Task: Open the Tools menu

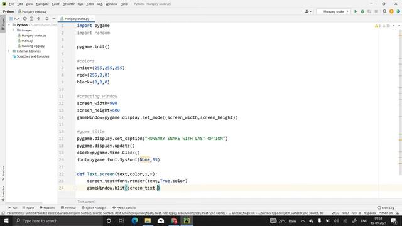Action: coord(90,4)
